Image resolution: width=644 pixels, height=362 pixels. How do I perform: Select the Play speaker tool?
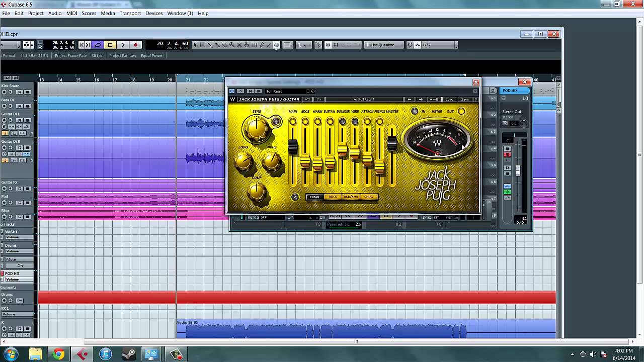click(276, 45)
